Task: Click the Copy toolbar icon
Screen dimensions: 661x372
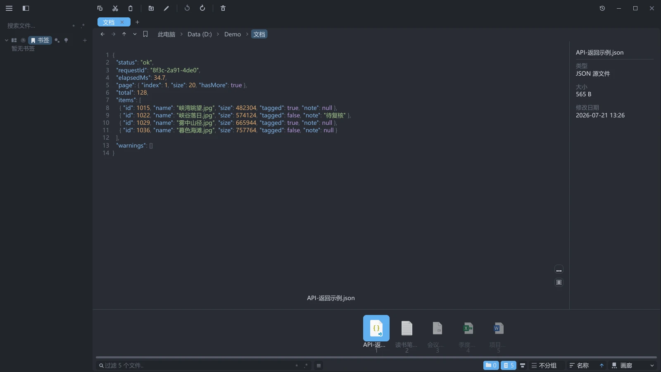Action: click(x=100, y=8)
